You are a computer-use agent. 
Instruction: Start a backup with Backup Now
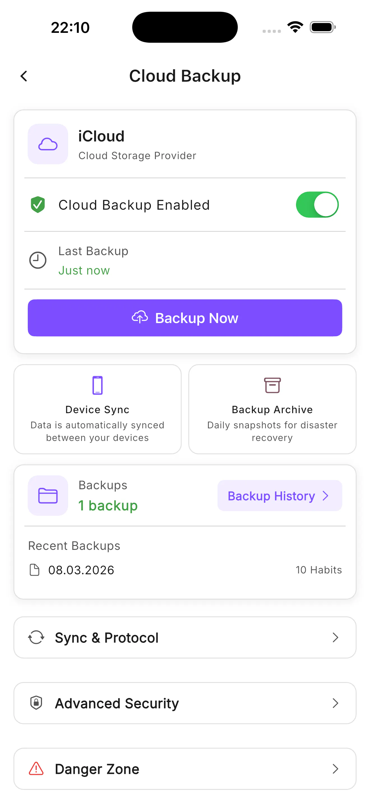pyautogui.click(x=185, y=318)
